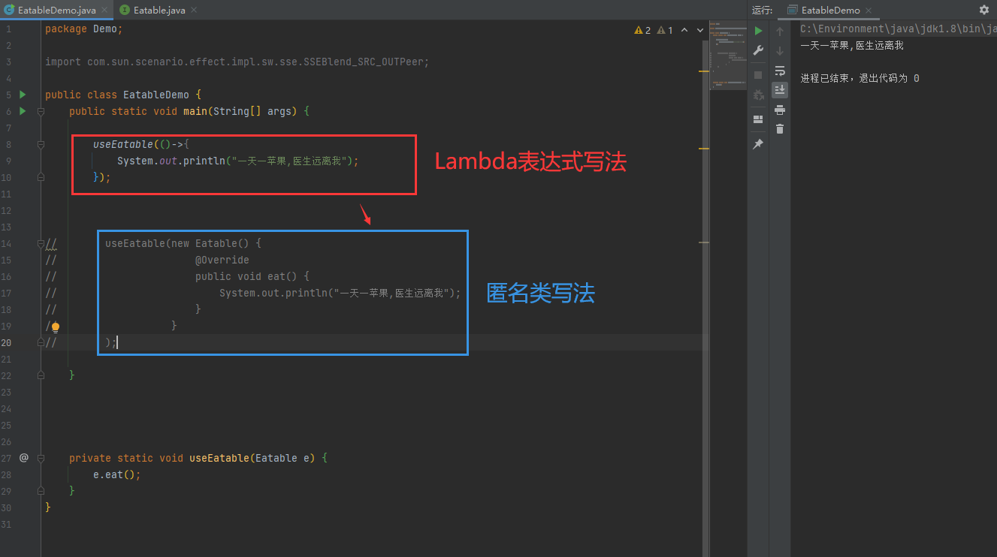This screenshot has height=557, width=997.
Task: Close the EatableDemo run tab
Action: [869, 11]
